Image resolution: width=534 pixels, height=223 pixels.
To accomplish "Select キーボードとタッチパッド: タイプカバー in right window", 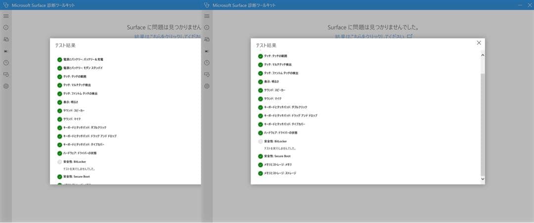I will coord(285,124).
